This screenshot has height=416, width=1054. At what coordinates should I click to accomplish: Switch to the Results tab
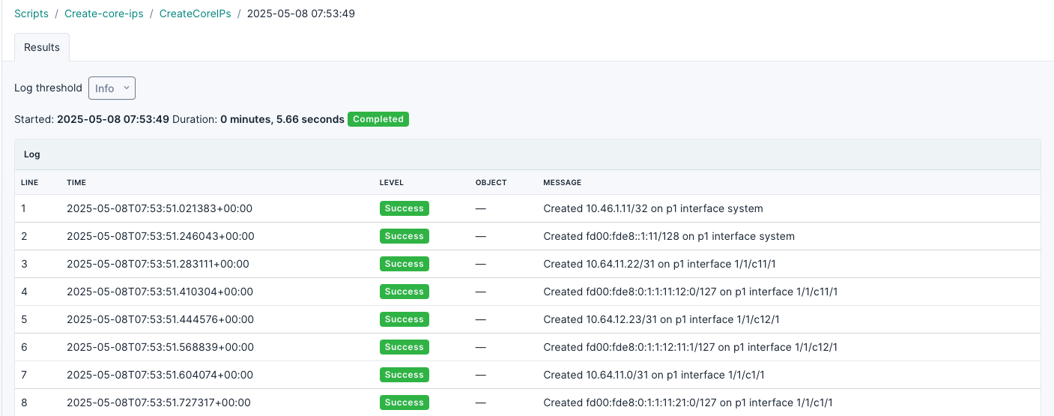point(42,47)
